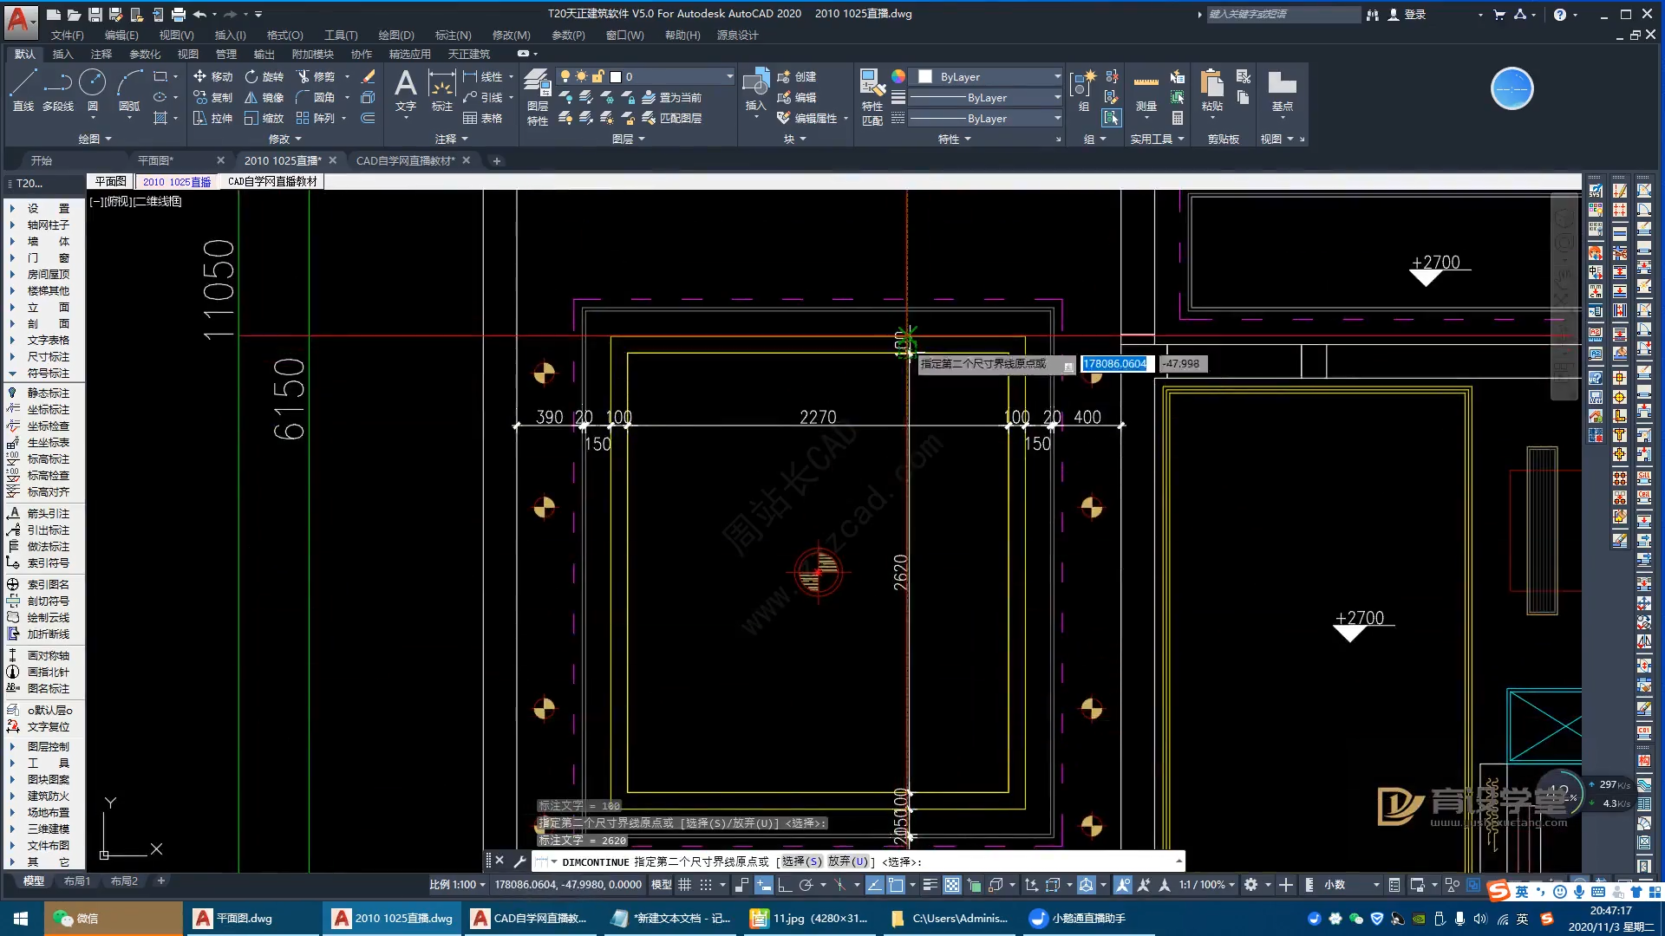1665x936 pixels.
Task: Click the 缩放 scale tool
Action: pos(264,118)
